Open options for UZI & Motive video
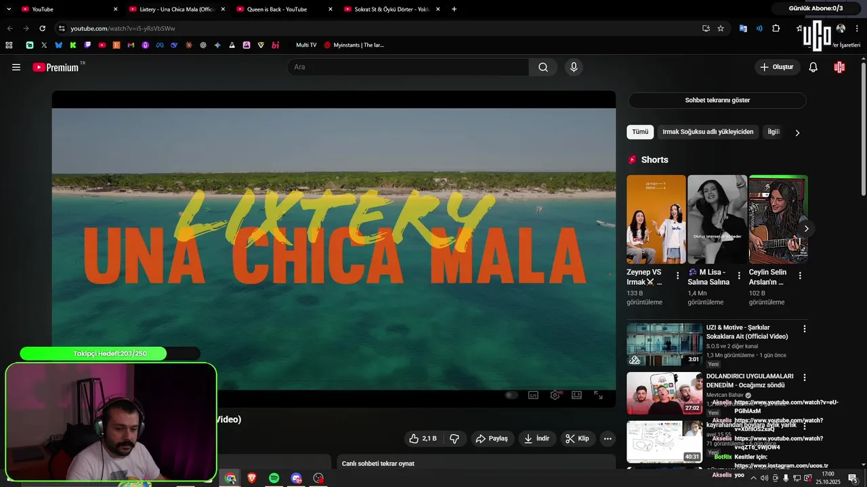This screenshot has height=487, width=867. click(x=805, y=329)
